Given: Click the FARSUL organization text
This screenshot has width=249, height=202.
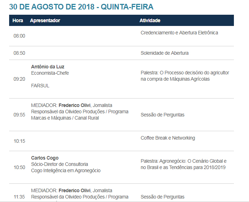Looking at the screenshot, I should pos(40,86).
